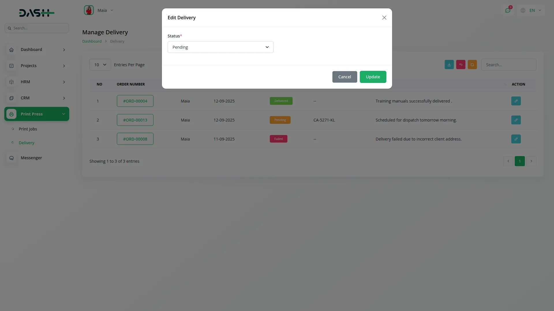
Task: Select Delivery in the sidebar
Action: coord(26,143)
